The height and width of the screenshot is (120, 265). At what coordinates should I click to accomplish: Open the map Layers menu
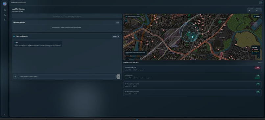(257, 16)
